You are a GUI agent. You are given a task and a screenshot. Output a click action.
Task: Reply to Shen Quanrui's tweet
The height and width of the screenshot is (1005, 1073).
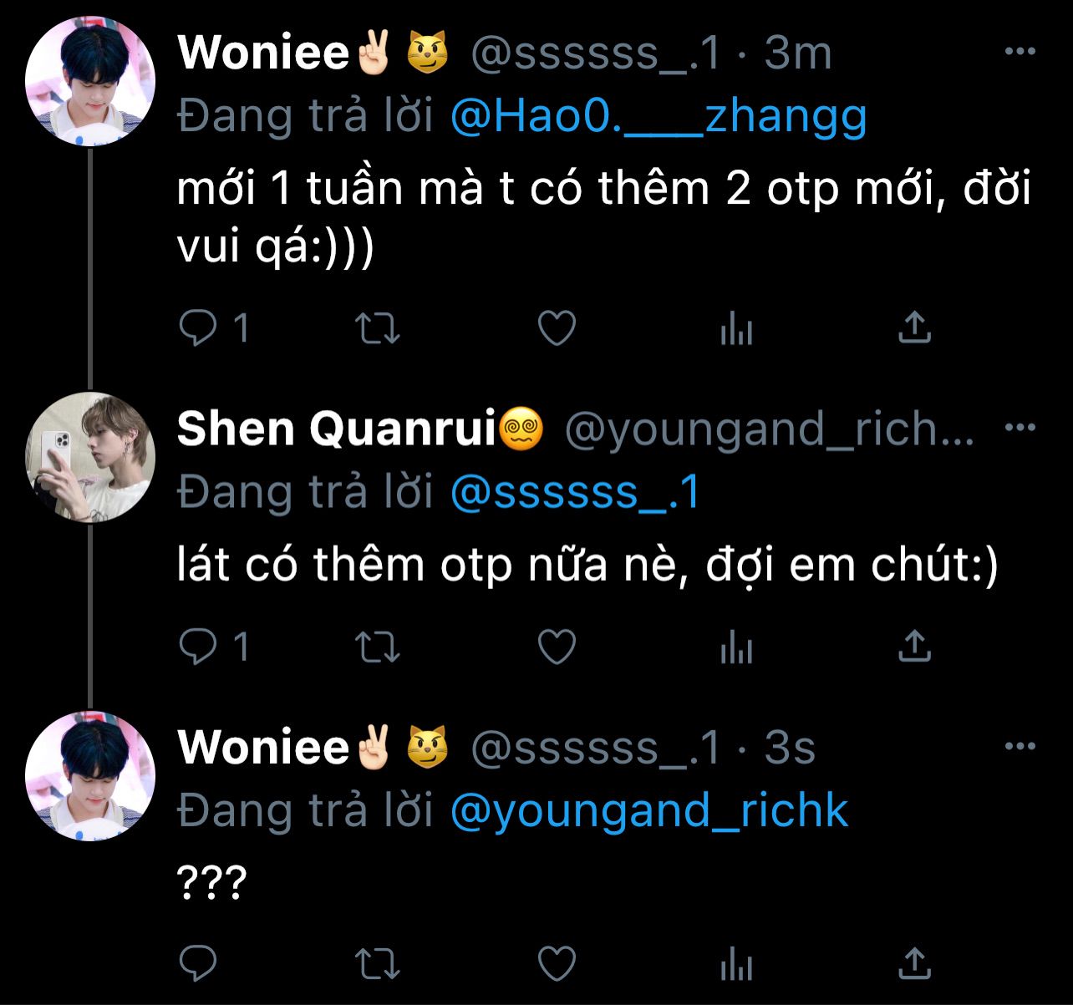click(x=199, y=647)
